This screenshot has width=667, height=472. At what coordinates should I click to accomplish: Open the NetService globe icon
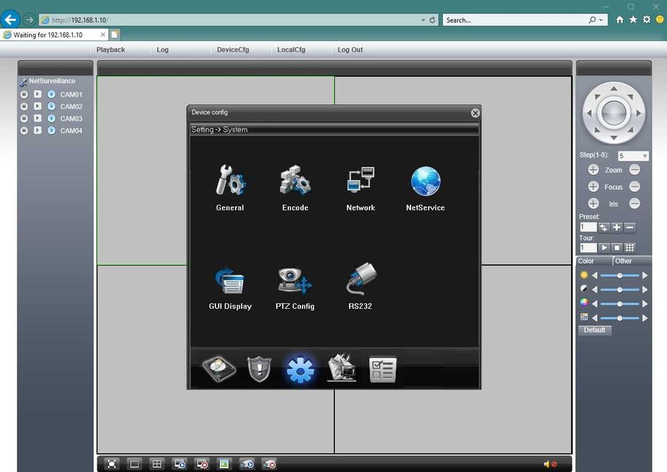pyautogui.click(x=425, y=181)
